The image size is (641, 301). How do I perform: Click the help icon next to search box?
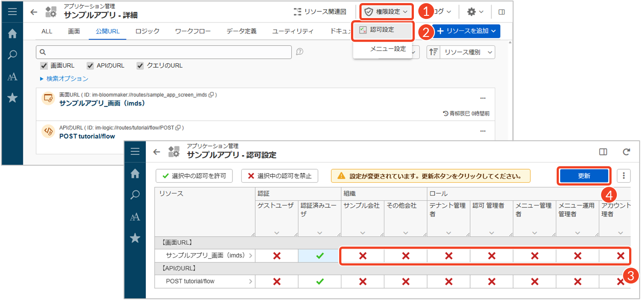300,52
